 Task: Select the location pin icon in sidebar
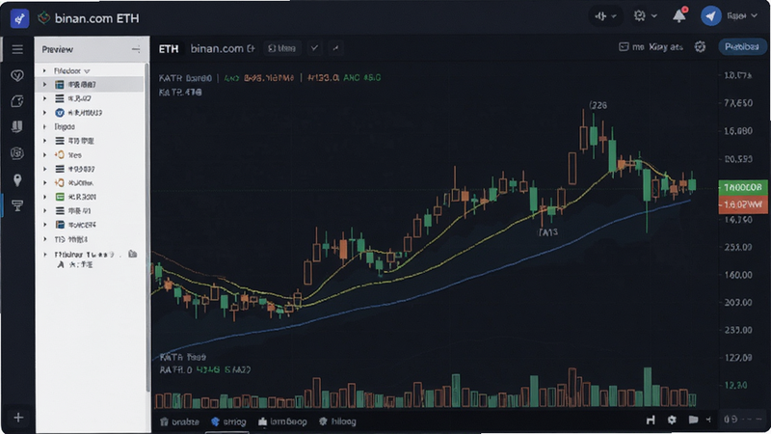click(x=17, y=179)
